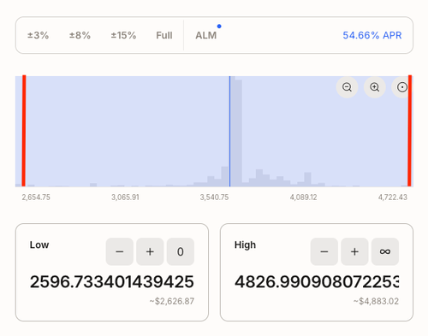Grab the left red range handle

tap(24, 131)
